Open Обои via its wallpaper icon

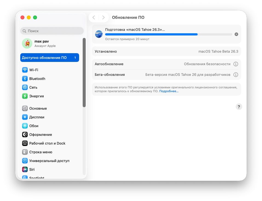(25, 126)
